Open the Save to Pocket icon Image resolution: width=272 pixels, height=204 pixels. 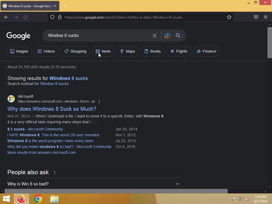(x=256, y=17)
